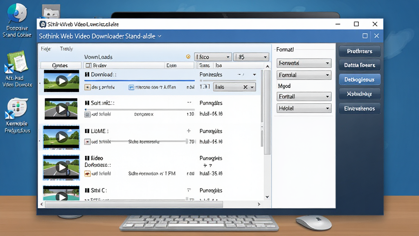
Task: Expand the arrow beside Pontresdes in first row
Action: [x=255, y=75]
